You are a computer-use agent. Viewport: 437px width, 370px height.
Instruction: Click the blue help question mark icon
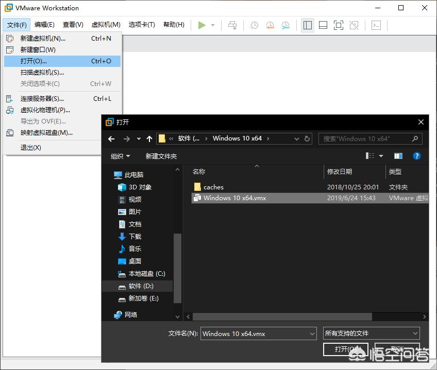pyautogui.click(x=416, y=156)
